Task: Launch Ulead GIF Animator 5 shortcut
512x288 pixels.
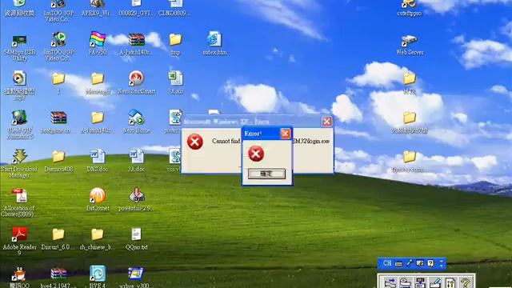Action: point(19,118)
